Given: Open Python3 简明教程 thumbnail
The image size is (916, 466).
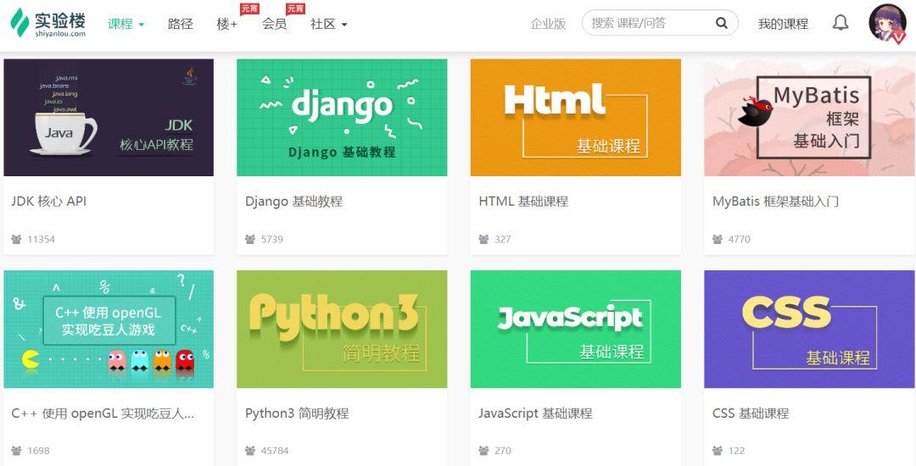Looking at the screenshot, I should pos(342,329).
